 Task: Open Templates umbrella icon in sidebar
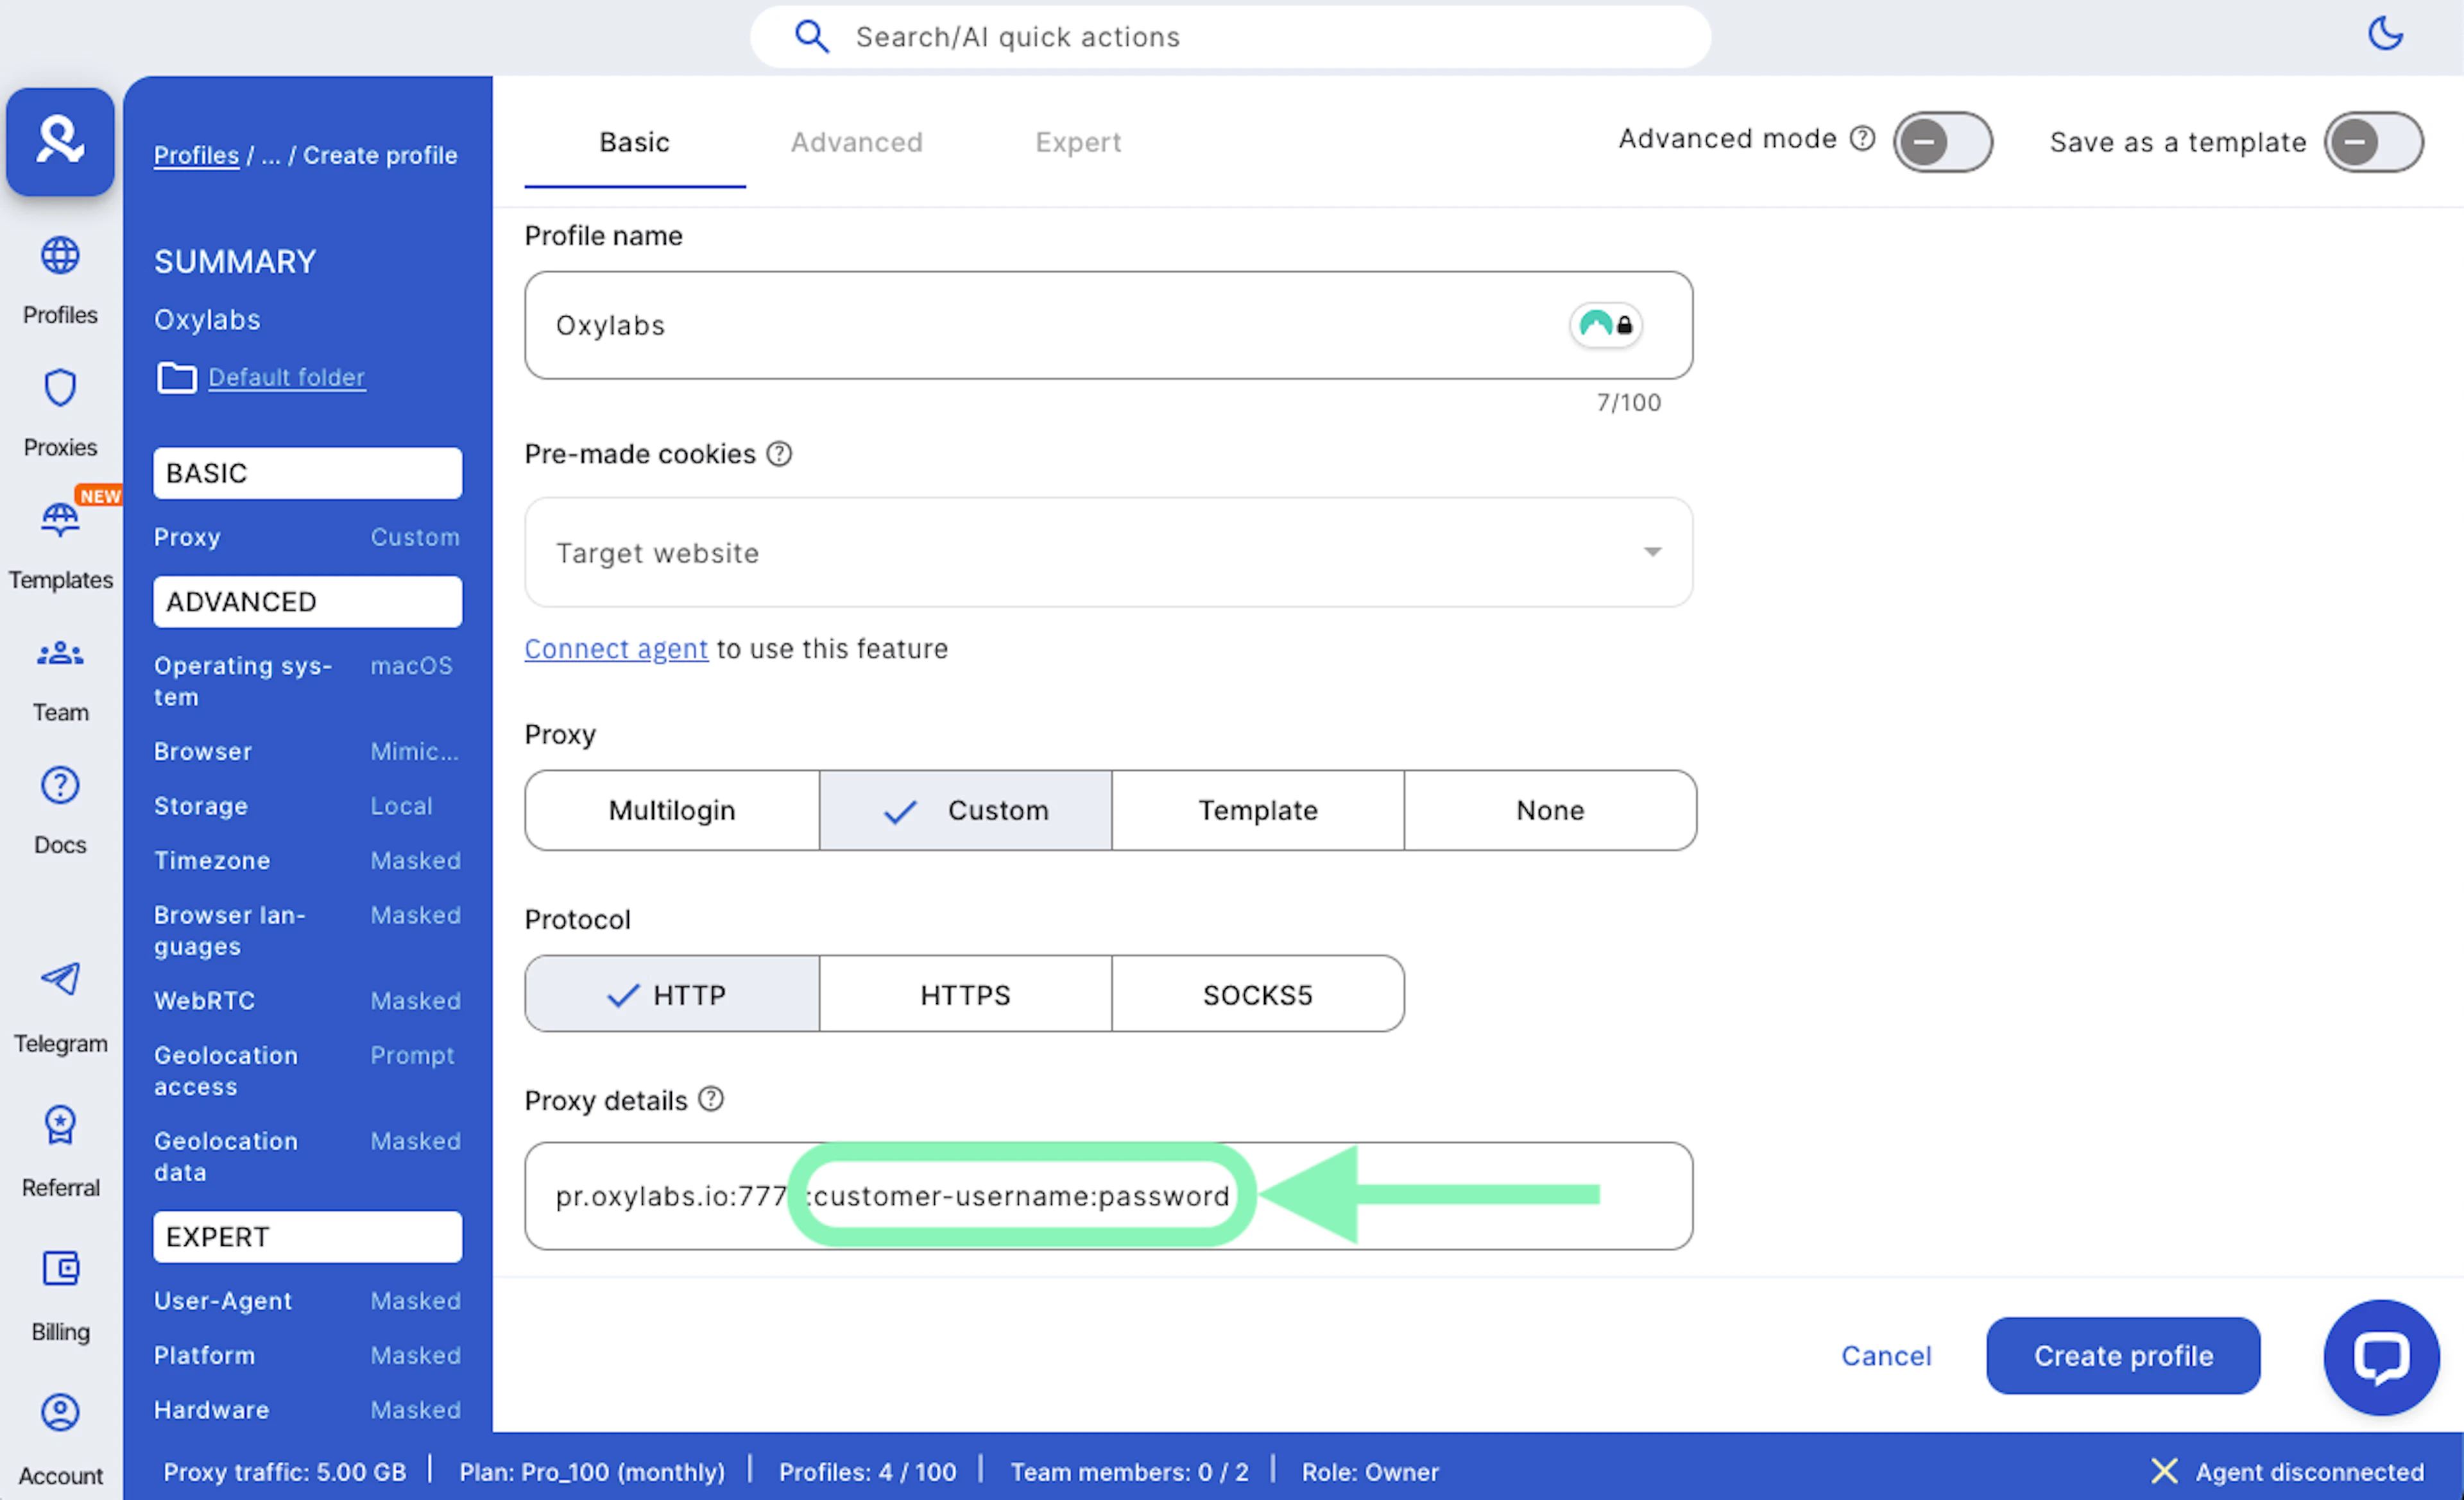coord(60,519)
